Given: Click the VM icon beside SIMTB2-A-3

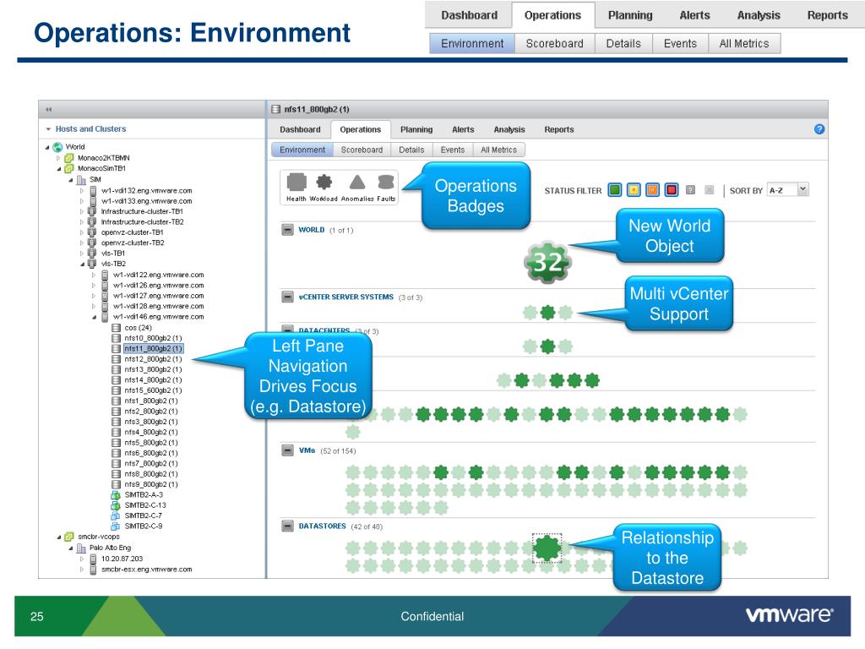Looking at the screenshot, I should pos(116,495).
